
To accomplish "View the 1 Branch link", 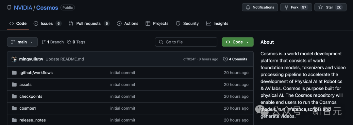I will (53, 42).
